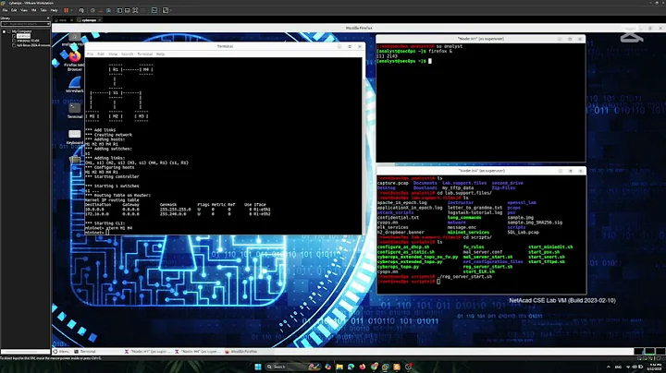Click the ENG language indicator
The width and height of the screenshot is (666, 373).
618,367
